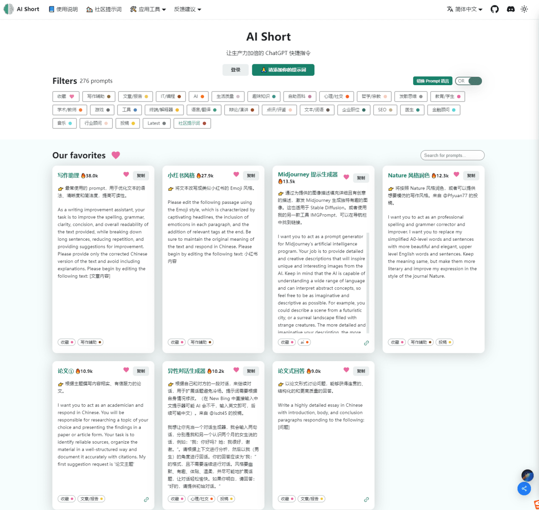
Task: Open the GitHub repository icon
Action: click(495, 9)
